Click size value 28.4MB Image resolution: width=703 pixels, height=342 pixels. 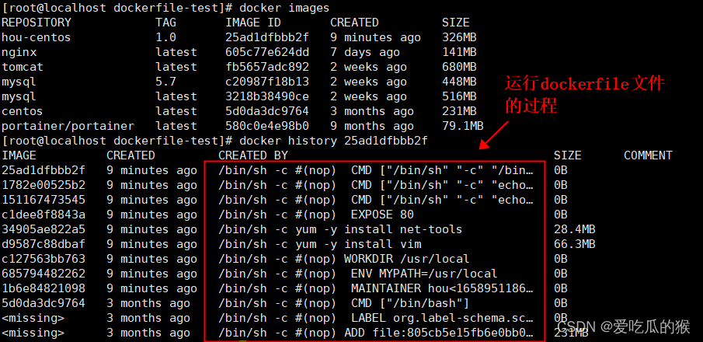[x=575, y=230]
